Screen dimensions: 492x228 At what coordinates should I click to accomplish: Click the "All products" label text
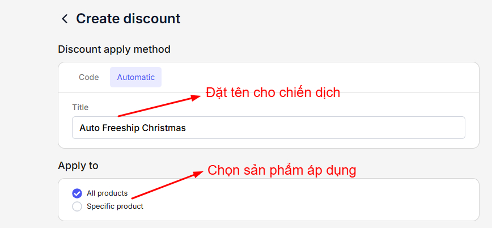tap(107, 193)
